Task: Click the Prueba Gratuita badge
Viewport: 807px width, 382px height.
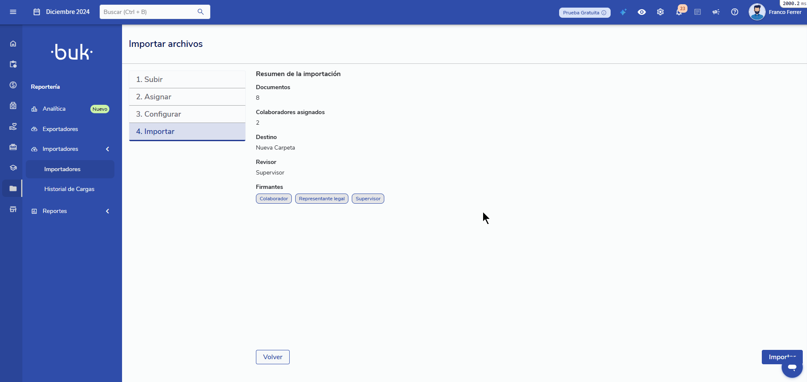Action: 584,13
